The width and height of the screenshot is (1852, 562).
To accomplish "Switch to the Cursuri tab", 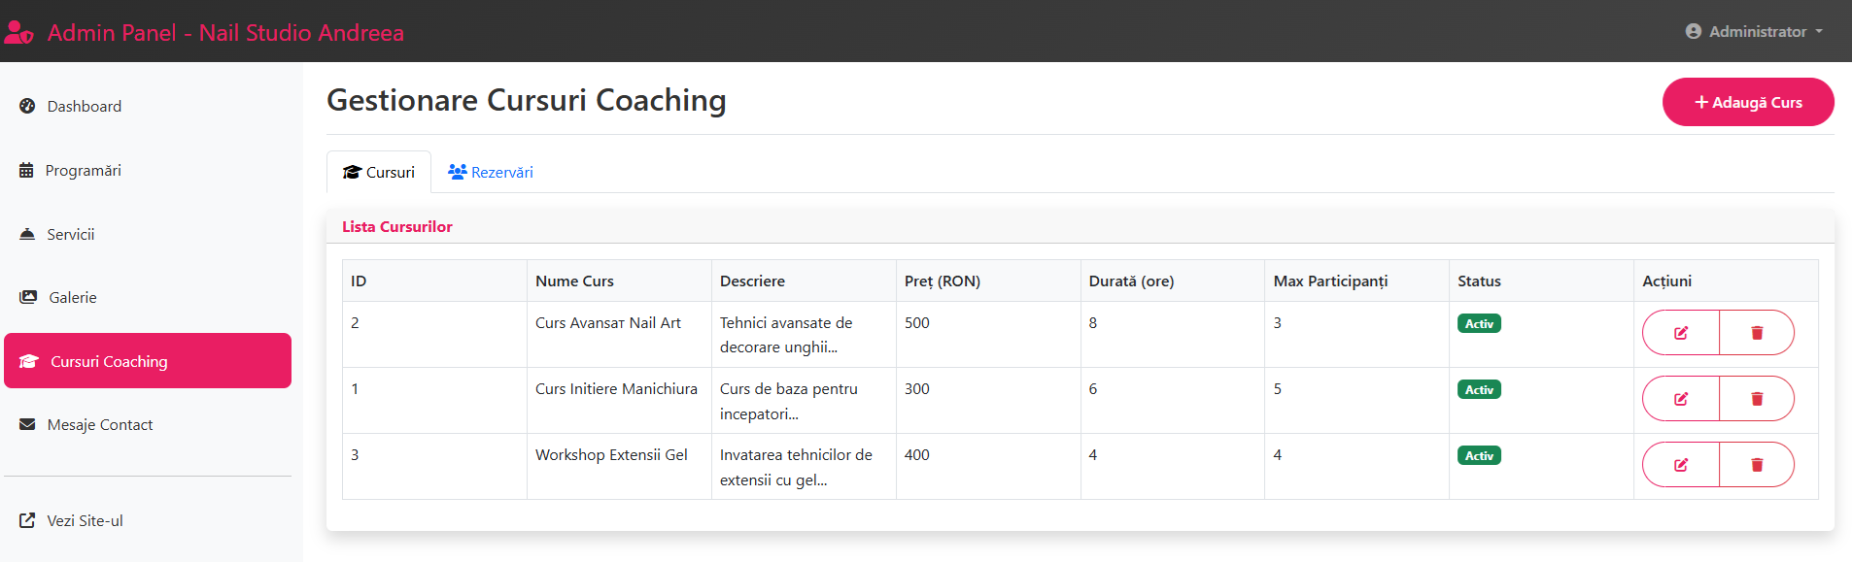I will pos(379,172).
